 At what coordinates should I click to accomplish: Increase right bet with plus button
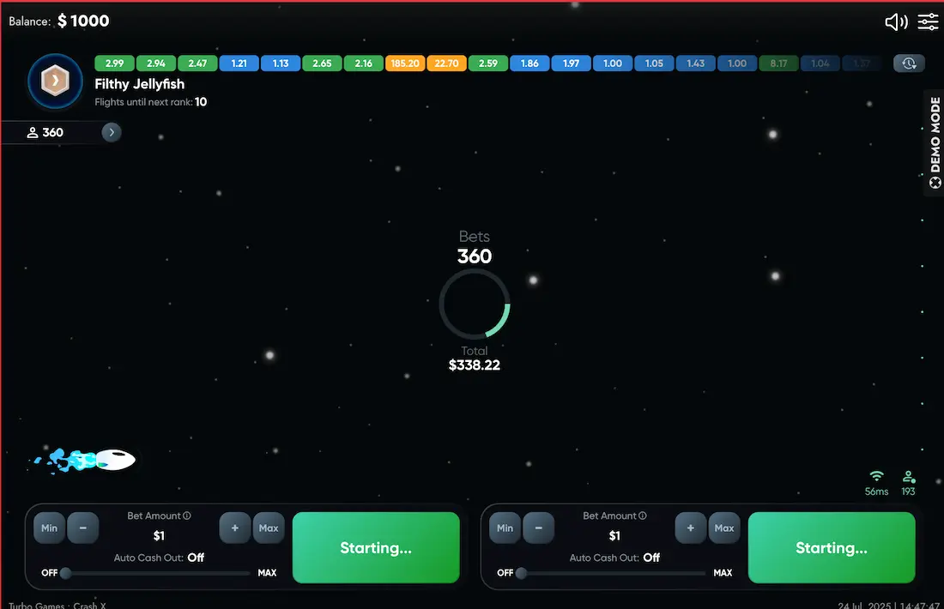tap(691, 528)
